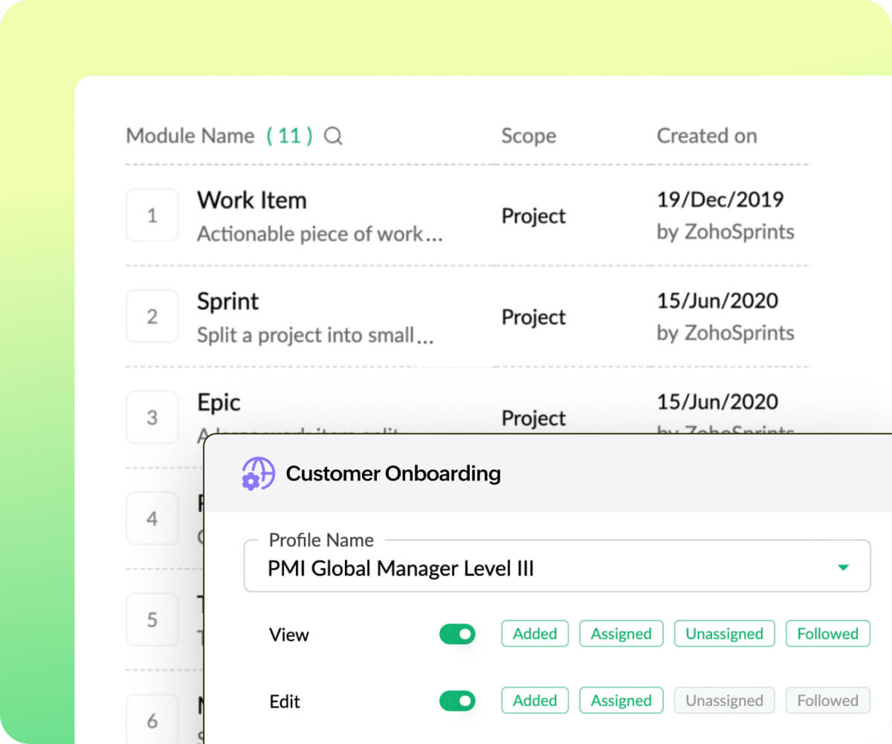The image size is (892, 744).
Task: Enable the Unassigned tag for Edit
Action: pyautogui.click(x=723, y=701)
